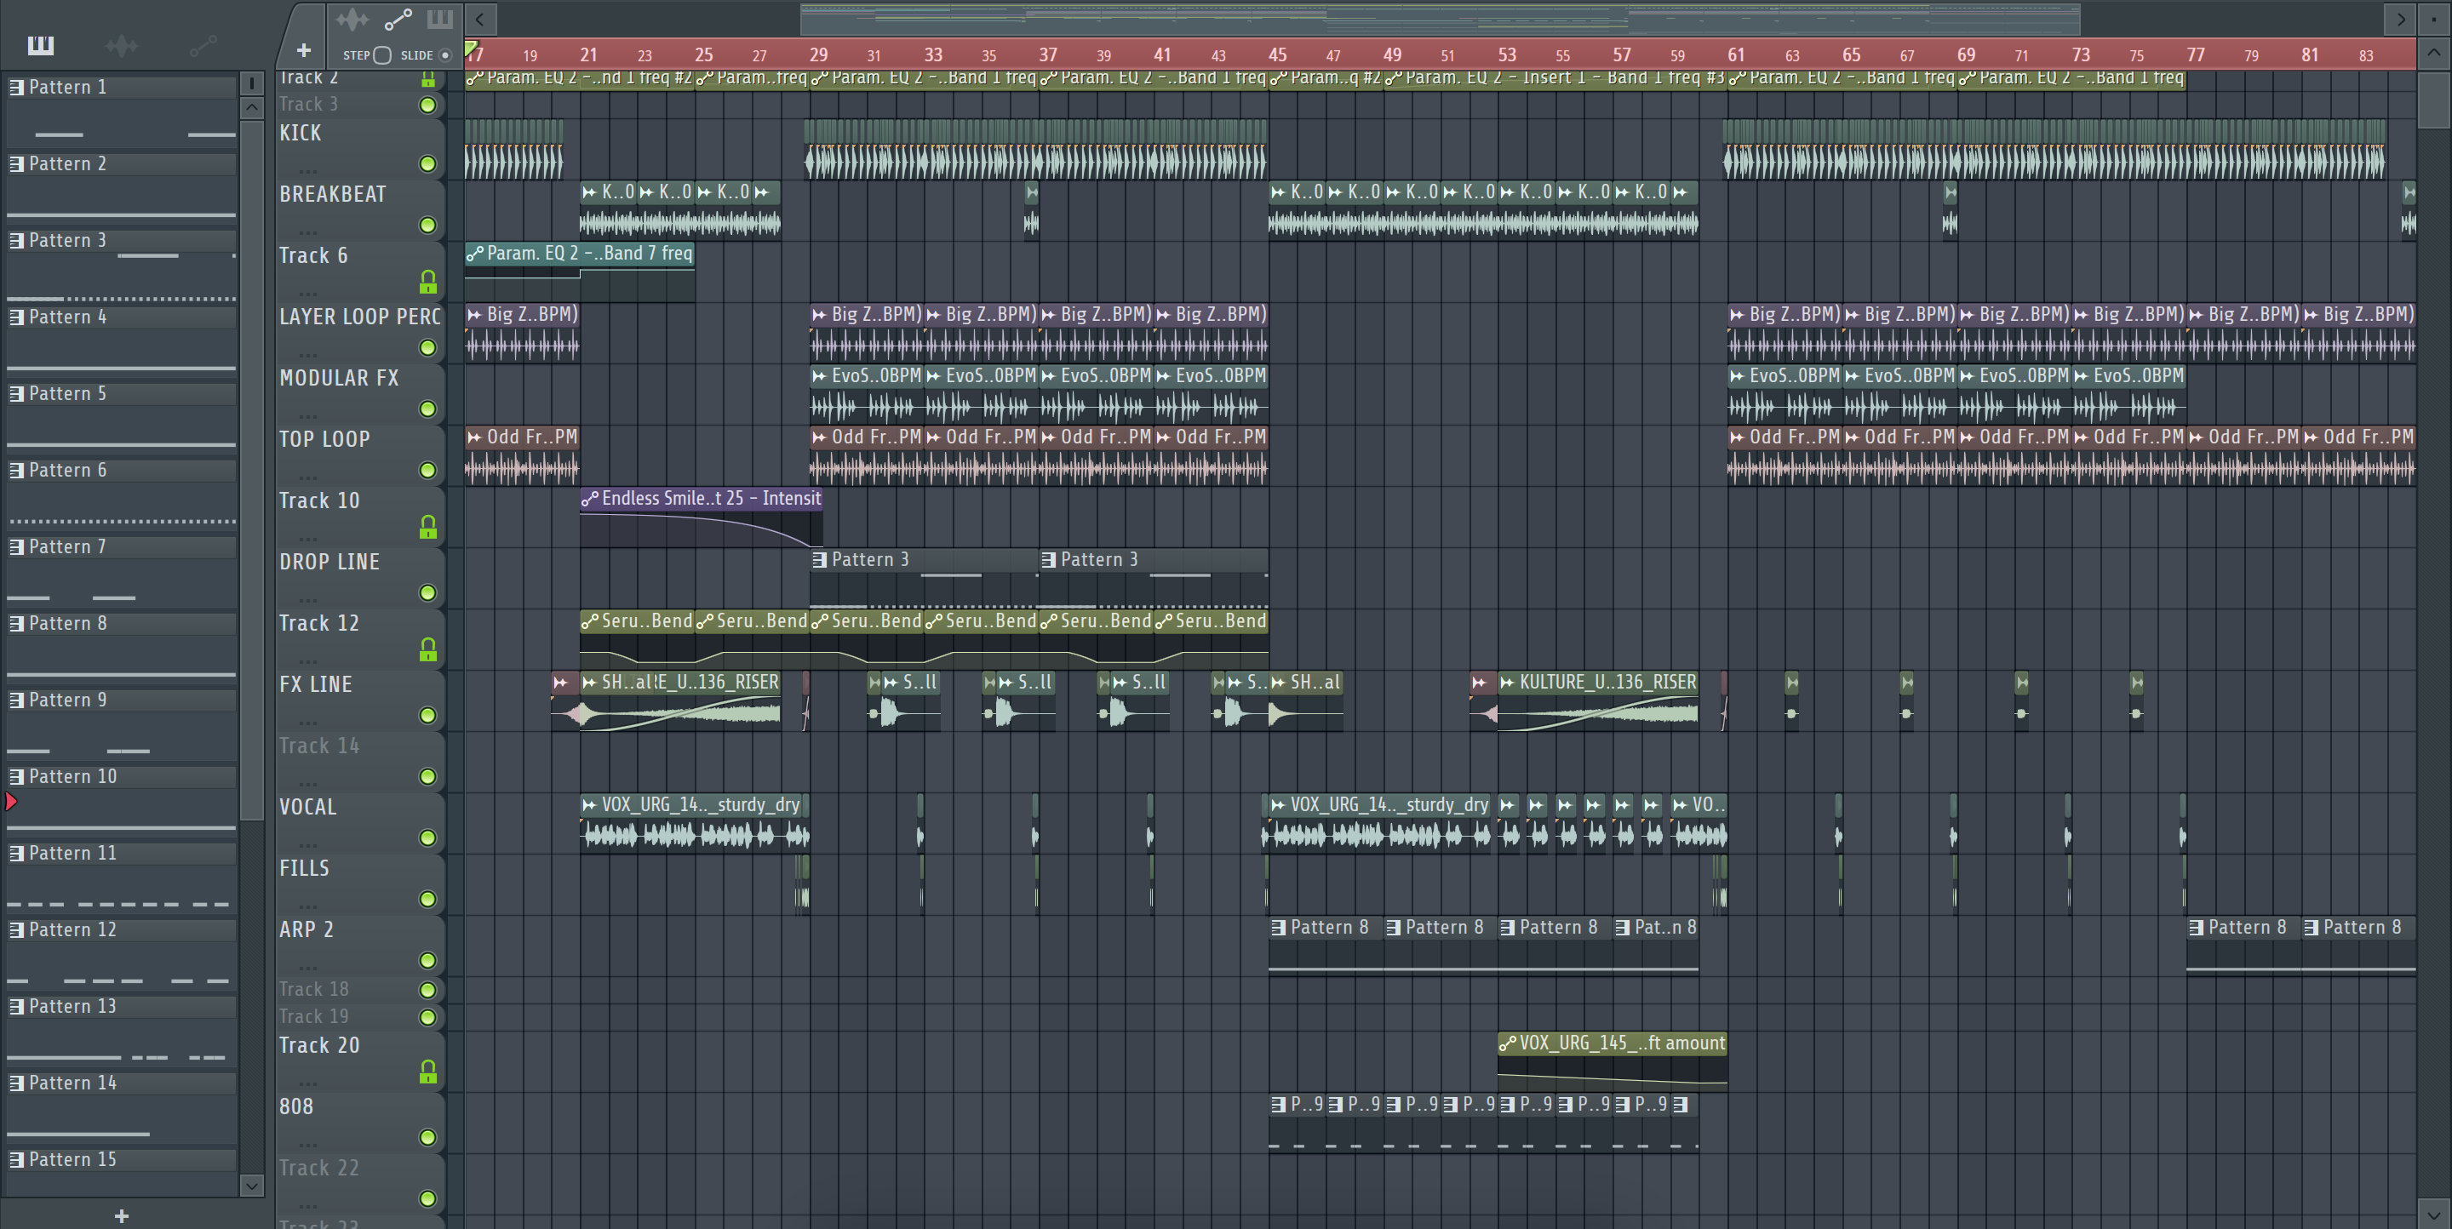The image size is (2452, 1229).
Task: Select pattern clip piano icon above SLIDE
Action: click(x=440, y=19)
